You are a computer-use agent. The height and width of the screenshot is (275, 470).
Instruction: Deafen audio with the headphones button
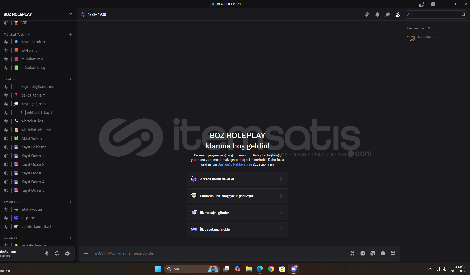coord(57,253)
